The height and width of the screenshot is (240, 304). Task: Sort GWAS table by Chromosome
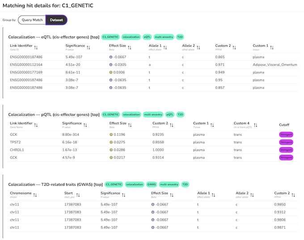point(35,195)
